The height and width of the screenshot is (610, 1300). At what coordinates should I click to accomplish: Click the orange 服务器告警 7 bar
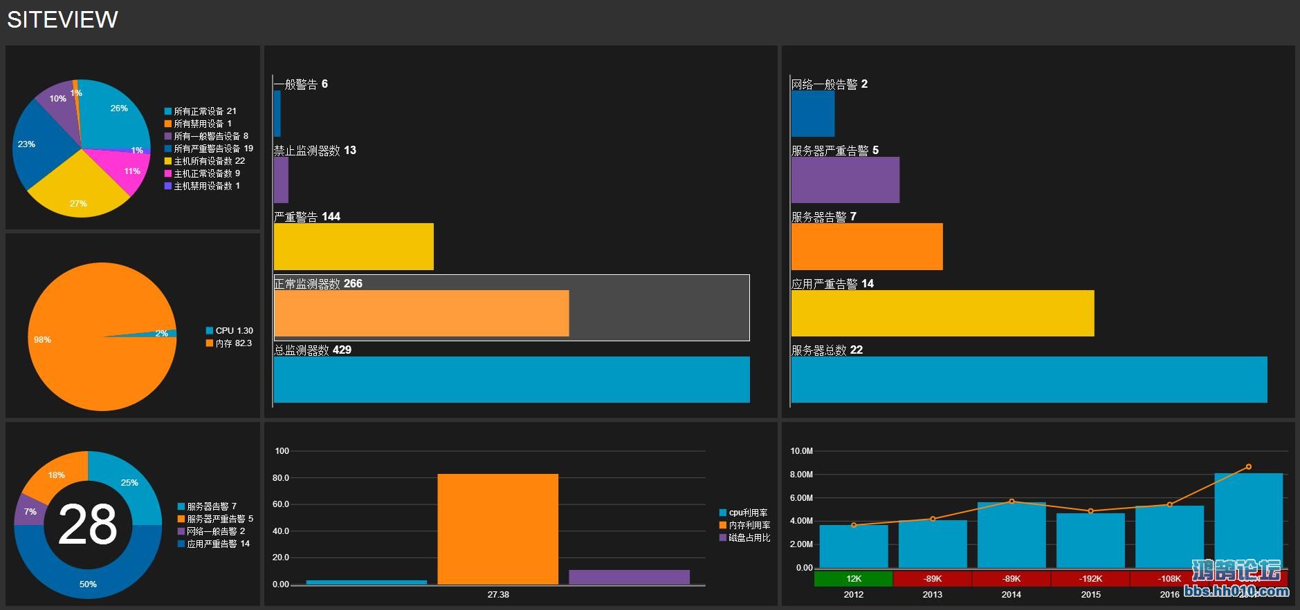[867, 247]
